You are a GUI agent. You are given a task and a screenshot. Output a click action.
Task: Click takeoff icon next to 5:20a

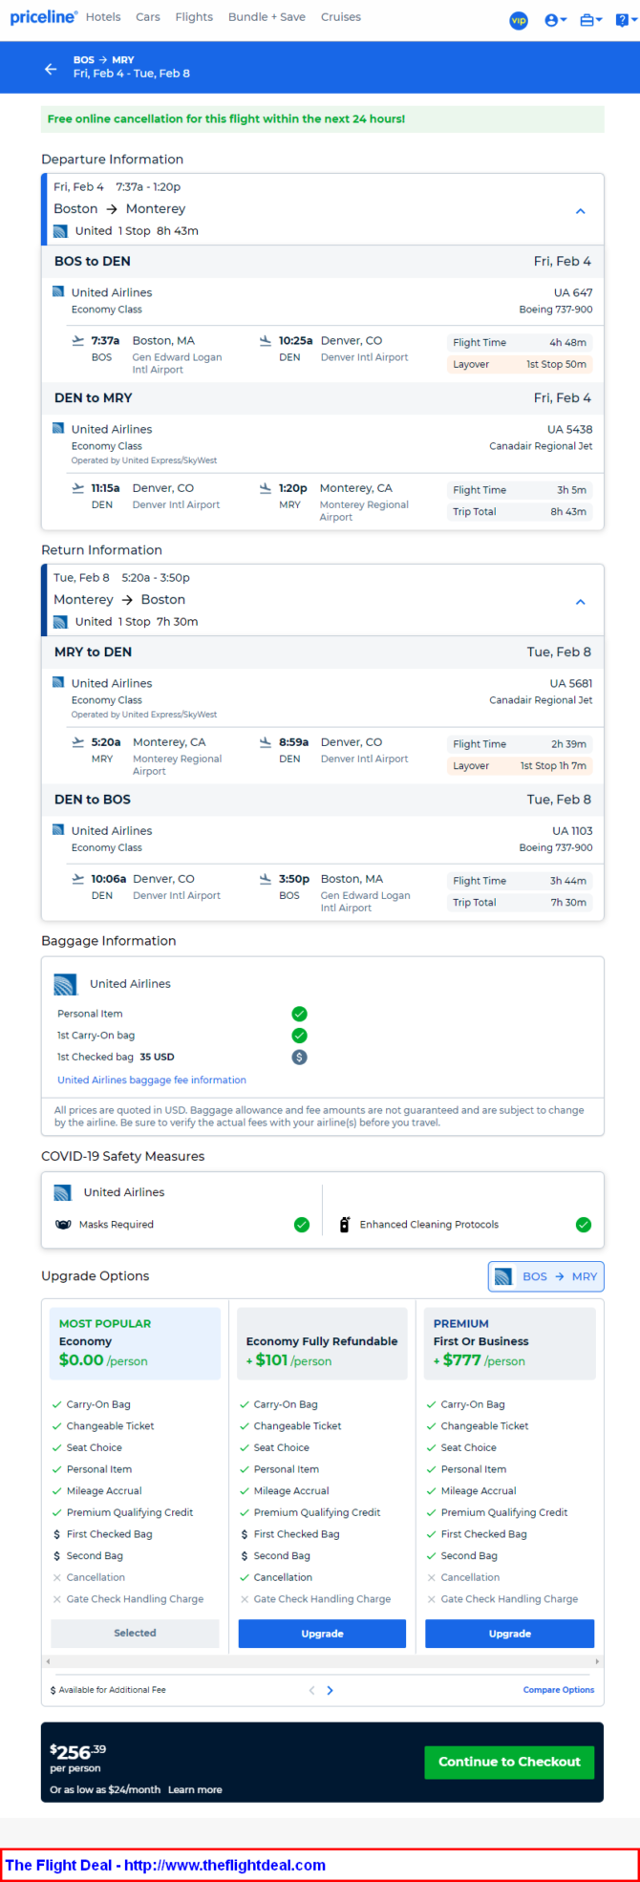[x=77, y=741]
